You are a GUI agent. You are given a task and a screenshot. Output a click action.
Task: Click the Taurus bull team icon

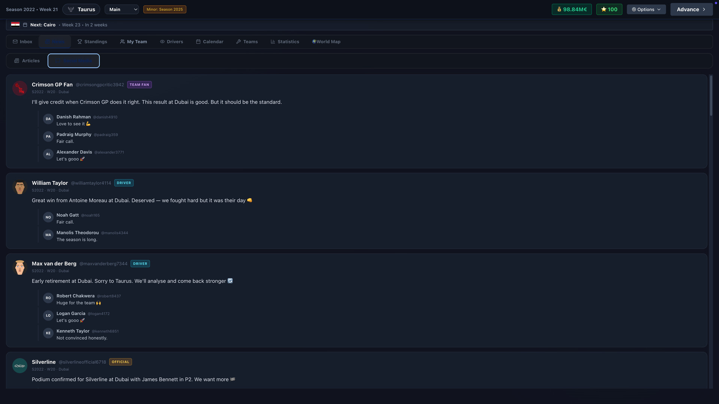pyautogui.click(x=71, y=9)
